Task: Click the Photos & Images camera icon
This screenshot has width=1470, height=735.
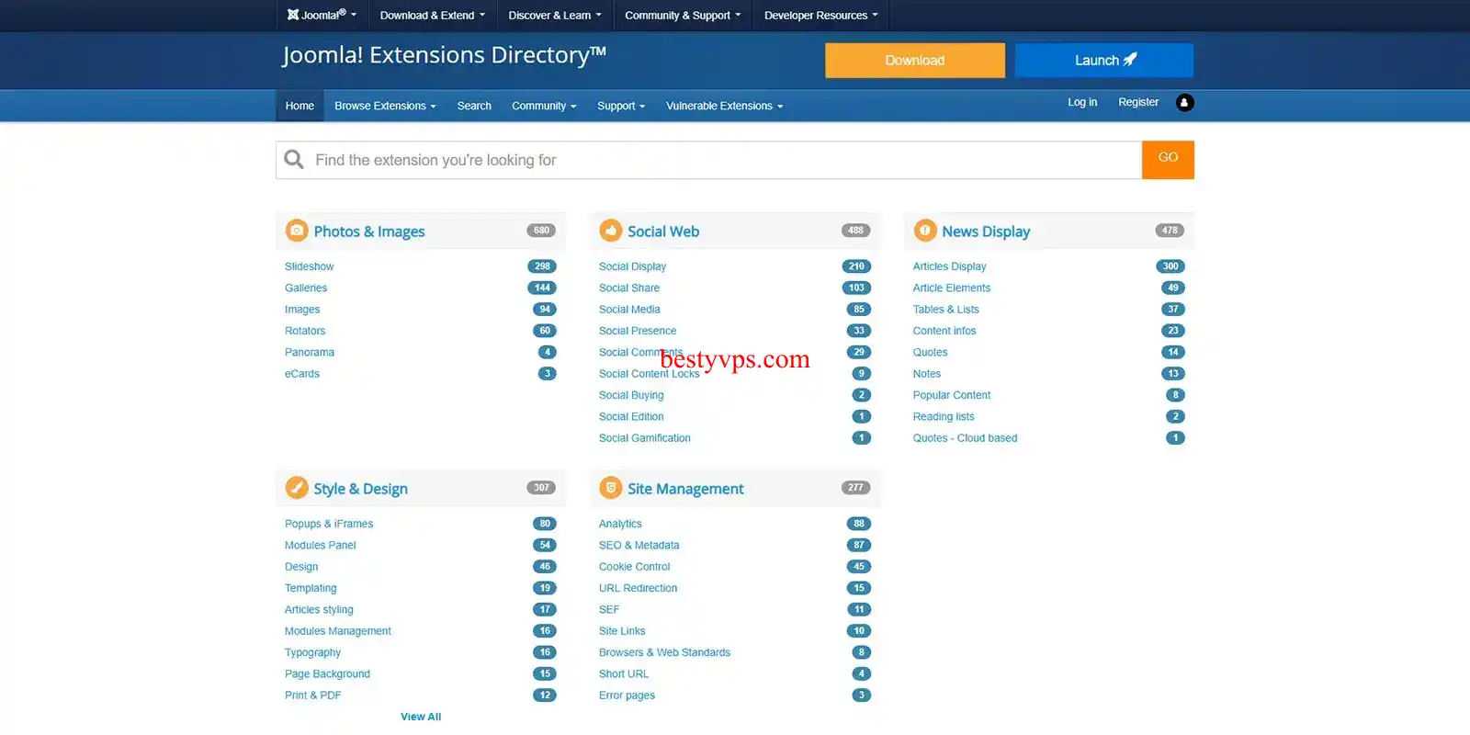Action: point(296,231)
